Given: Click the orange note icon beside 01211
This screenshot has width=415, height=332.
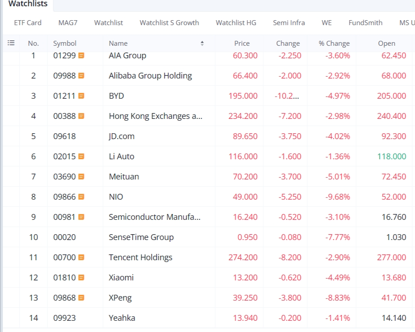Looking at the screenshot, I should pyautogui.click(x=81, y=96).
